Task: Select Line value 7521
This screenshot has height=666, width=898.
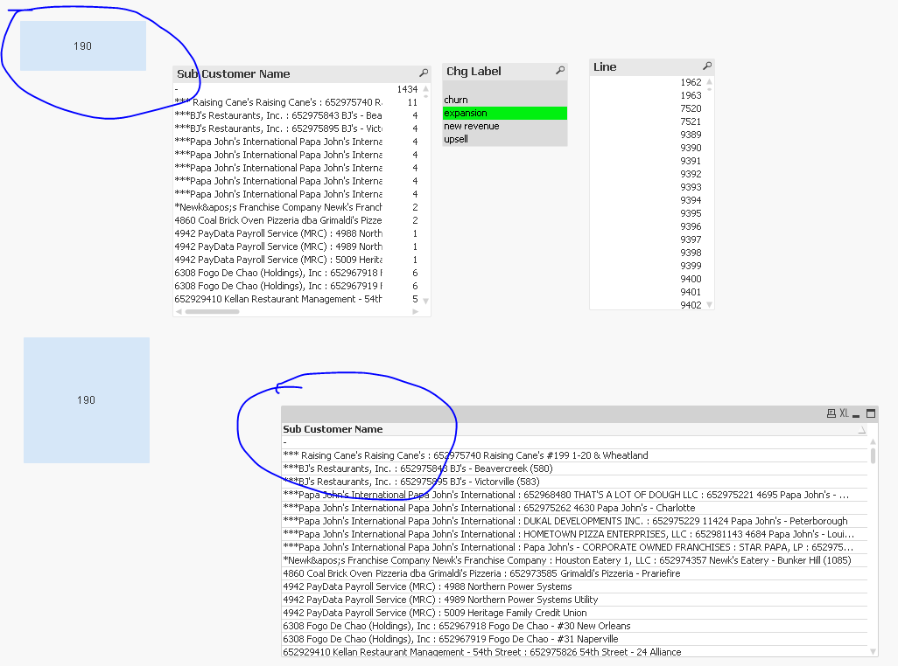Action: pyautogui.click(x=647, y=121)
